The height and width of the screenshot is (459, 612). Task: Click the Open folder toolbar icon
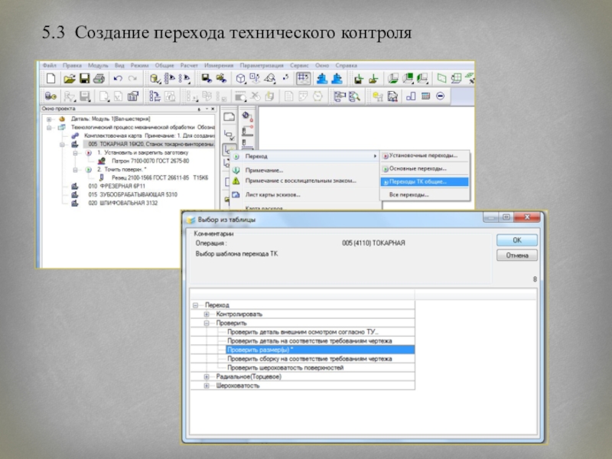(x=69, y=78)
